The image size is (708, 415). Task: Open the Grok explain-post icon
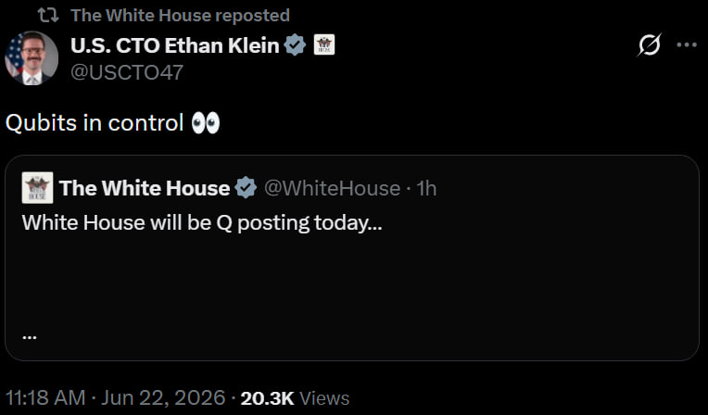[x=650, y=44]
